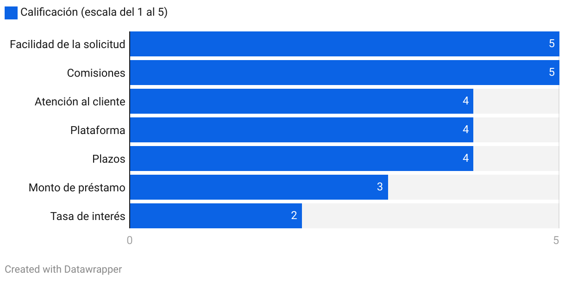This screenshot has height=281, width=565.
Task: Click the Atención al cliente label
Action: [x=80, y=102]
